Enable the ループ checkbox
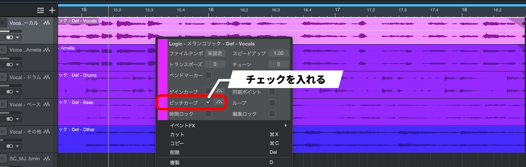 pyautogui.click(x=272, y=103)
